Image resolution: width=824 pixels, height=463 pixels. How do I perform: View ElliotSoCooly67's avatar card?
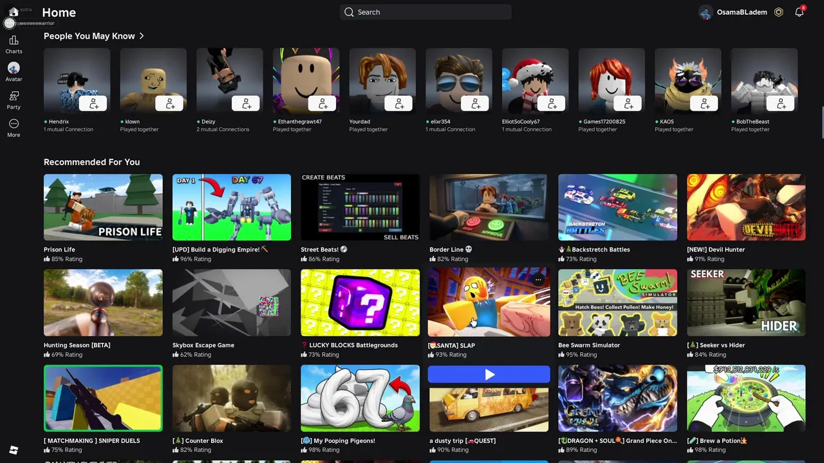point(535,81)
